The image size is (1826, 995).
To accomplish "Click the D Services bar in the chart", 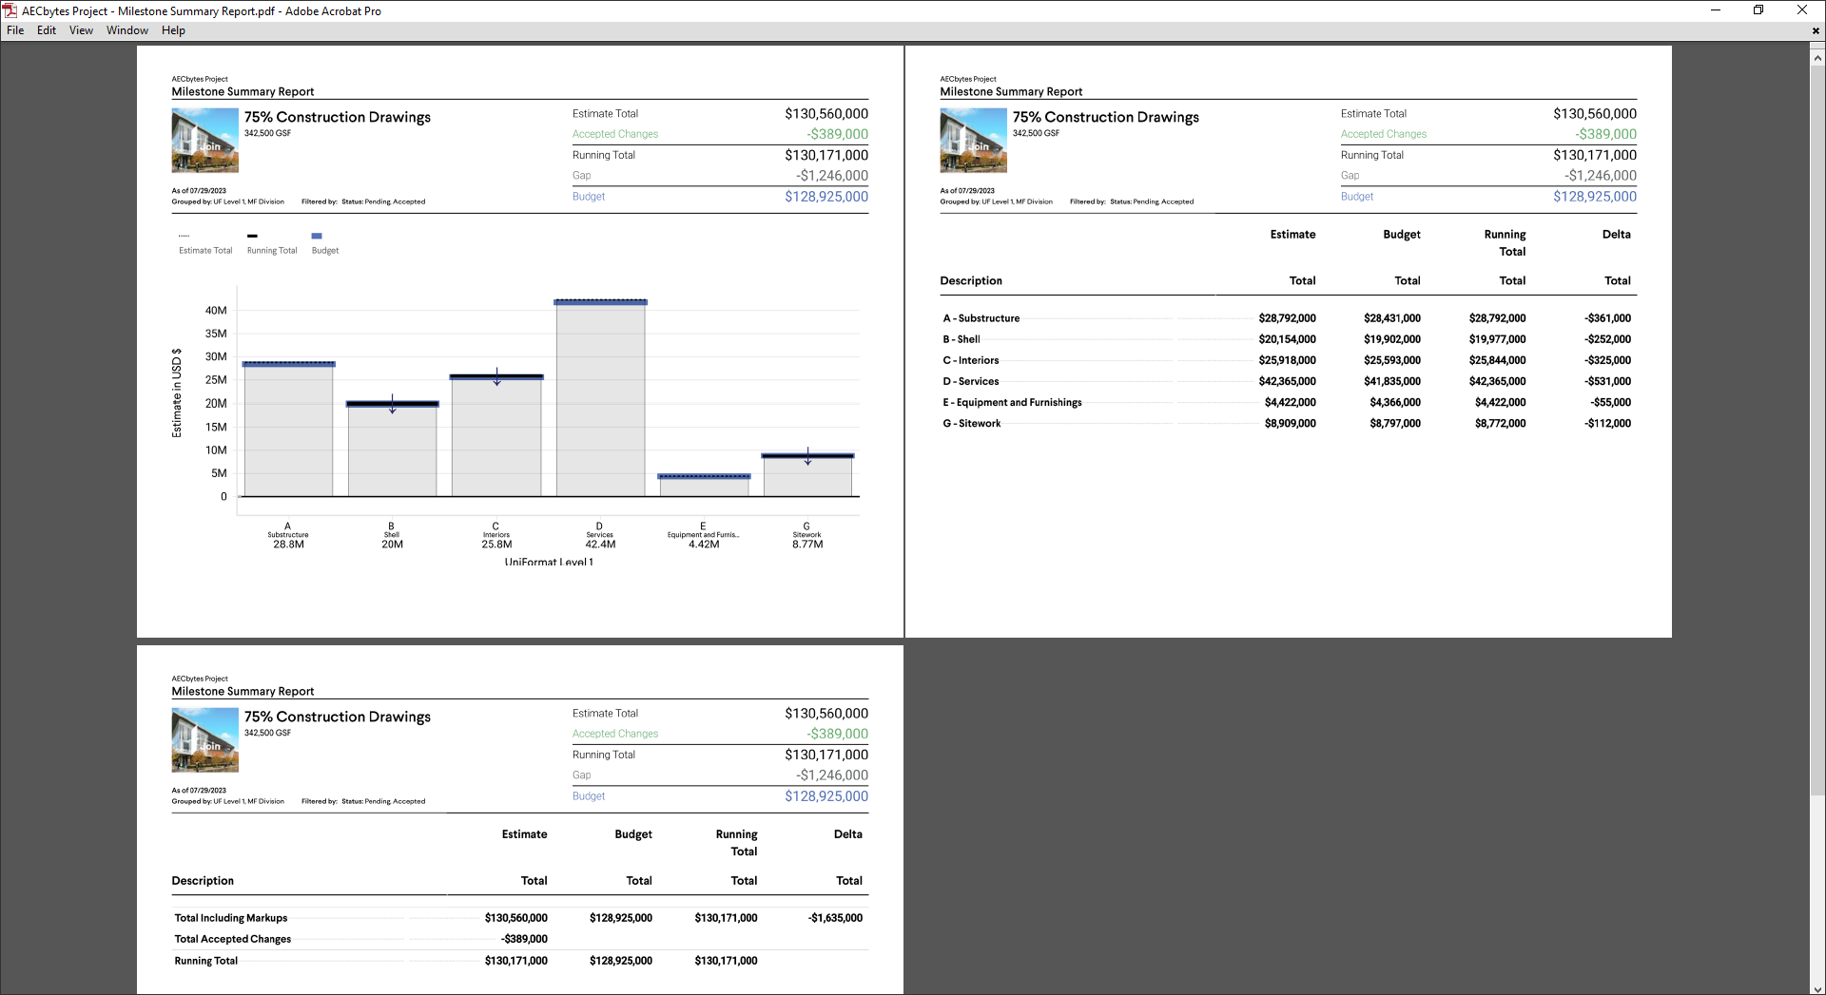I will point(600,398).
